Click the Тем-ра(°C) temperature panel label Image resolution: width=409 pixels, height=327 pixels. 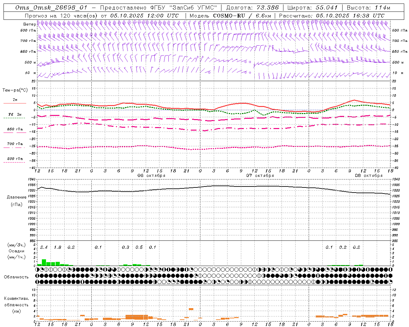coord(15,90)
